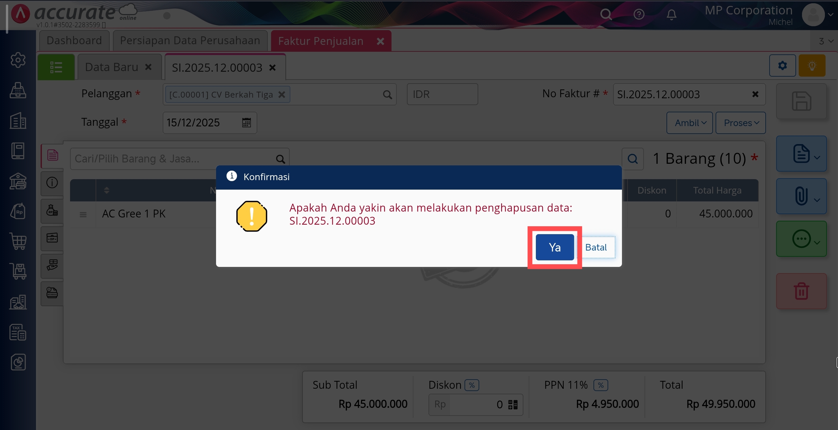This screenshot has width=838, height=430.
Task: Click the green list view icon
Action: (56, 67)
